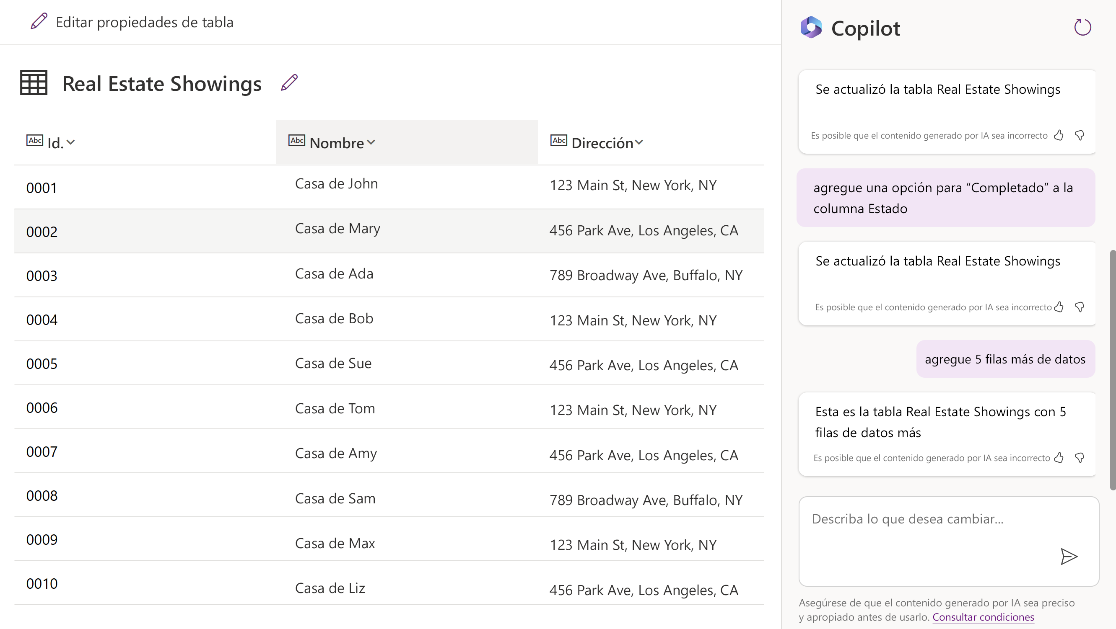Select the Real Estate Showings table title
The width and height of the screenshot is (1116, 629).
click(162, 84)
